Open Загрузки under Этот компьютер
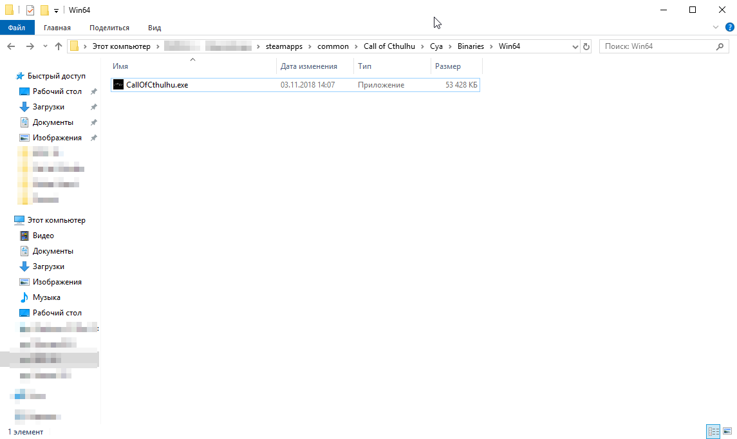The image size is (737, 439). (x=48, y=266)
